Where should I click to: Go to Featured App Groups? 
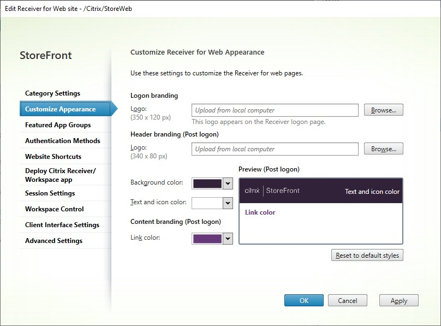tap(58, 125)
